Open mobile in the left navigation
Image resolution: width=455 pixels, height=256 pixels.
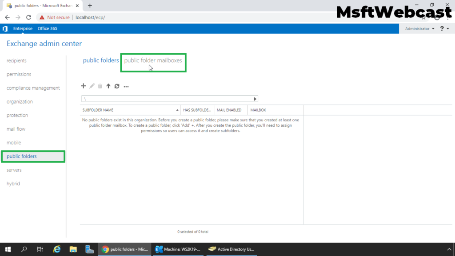(14, 143)
